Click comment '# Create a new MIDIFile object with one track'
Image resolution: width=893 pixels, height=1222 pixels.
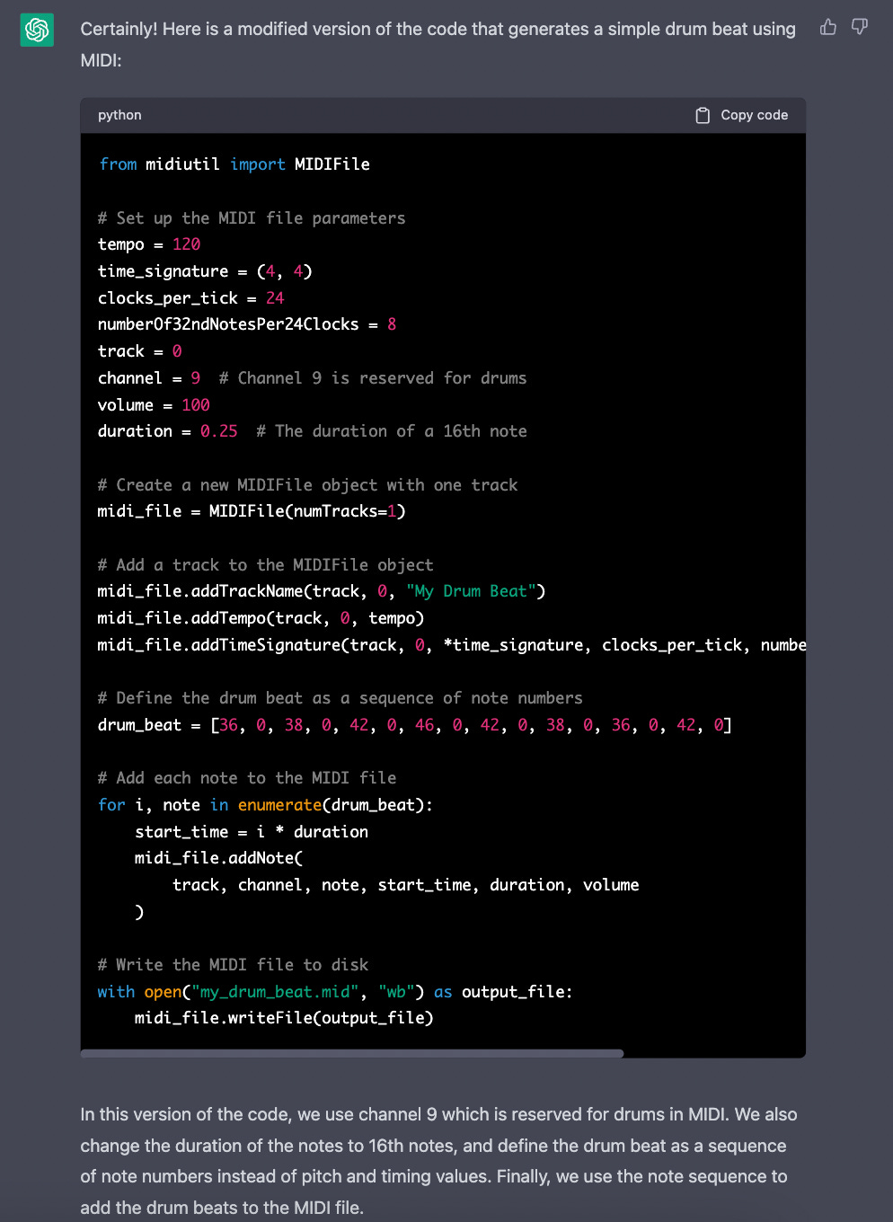pos(308,485)
